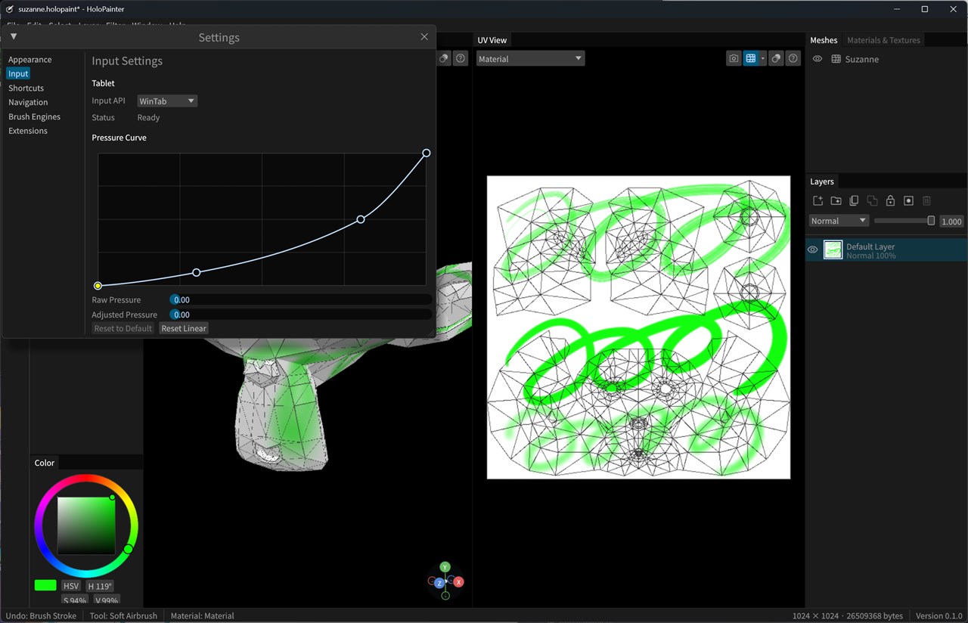Click the layer opacity value 1.000 field
The image size is (968, 623).
[951, 221]
